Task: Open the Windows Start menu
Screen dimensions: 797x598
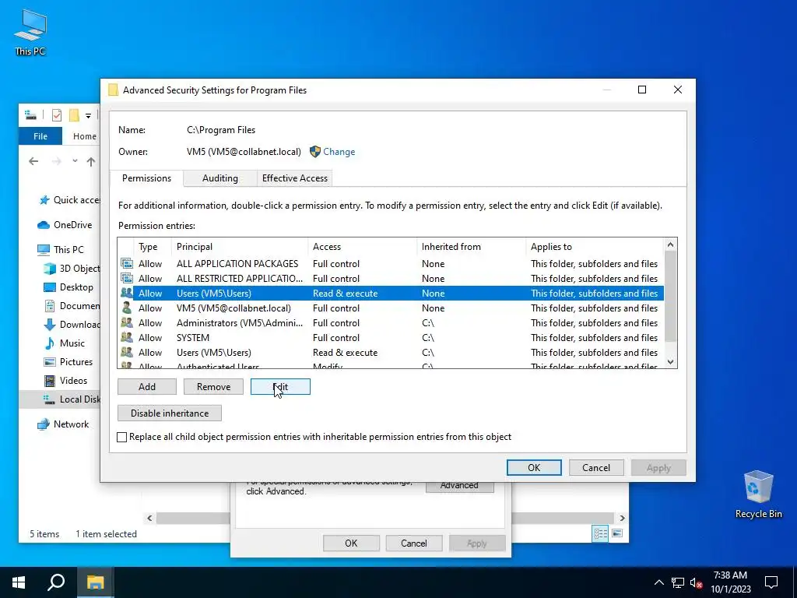Action: pyautogui.click(x=19, y=582)
